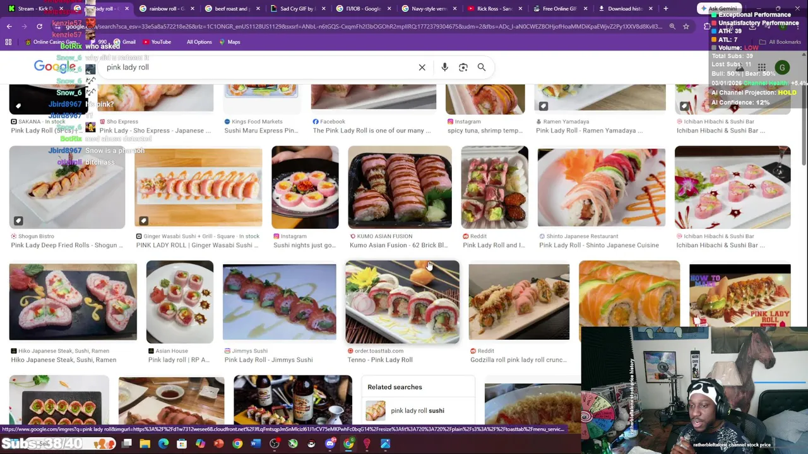Open the Gmail bookmark
This screenshot has height=454, width=808.
124,42
